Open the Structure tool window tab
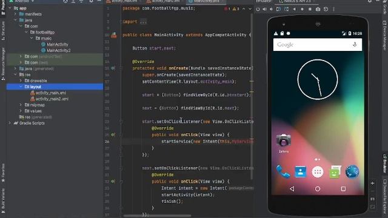 click(3, 31)
